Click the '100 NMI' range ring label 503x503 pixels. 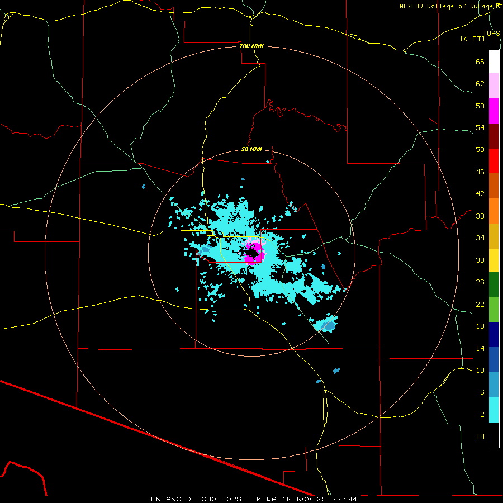pos(251,46)
